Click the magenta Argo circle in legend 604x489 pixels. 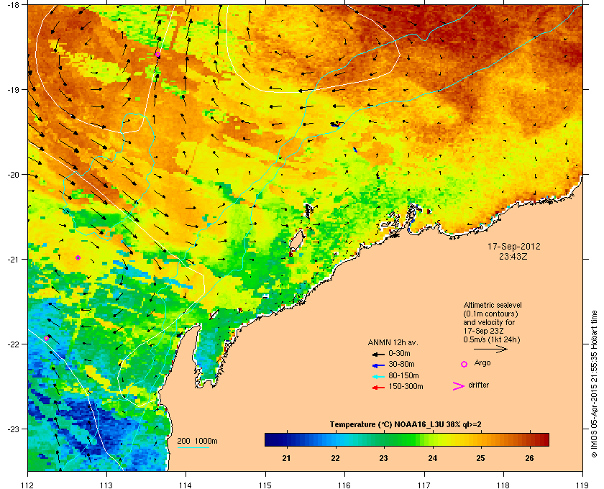click(x=465, y=364)
